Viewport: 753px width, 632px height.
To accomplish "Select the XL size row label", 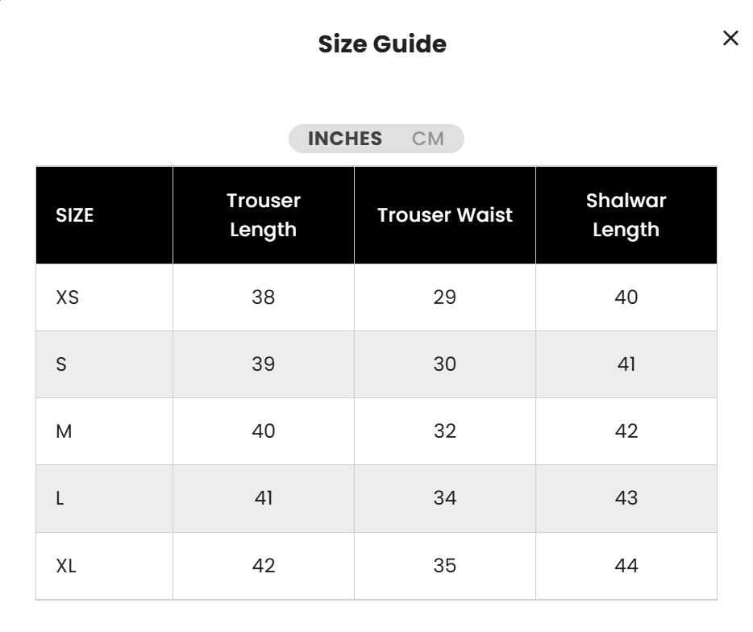I will pyautogui.click(x=66, y=566).
